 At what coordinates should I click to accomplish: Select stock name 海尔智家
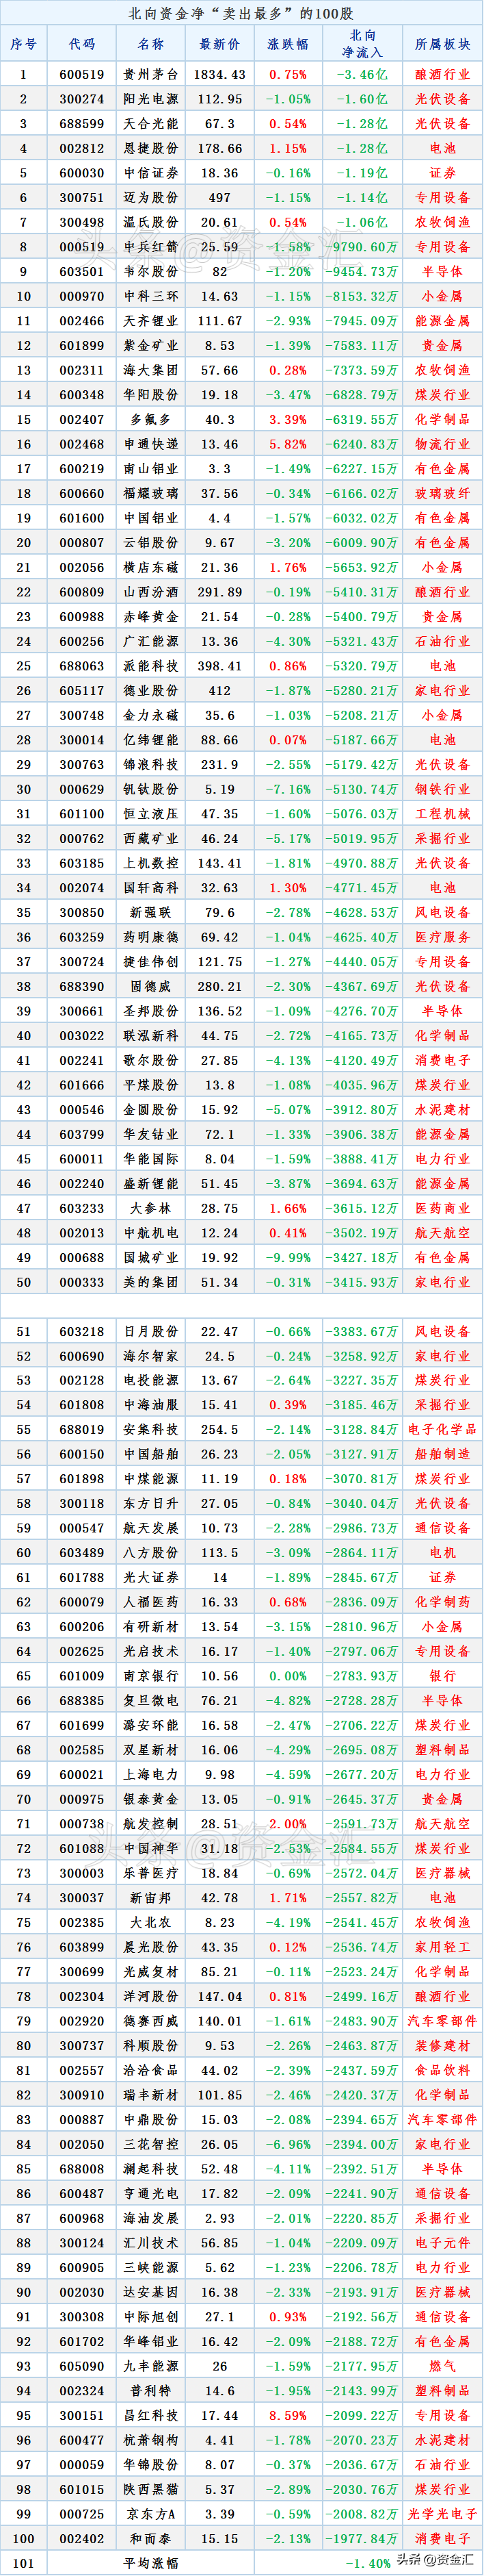[150, 1356]
